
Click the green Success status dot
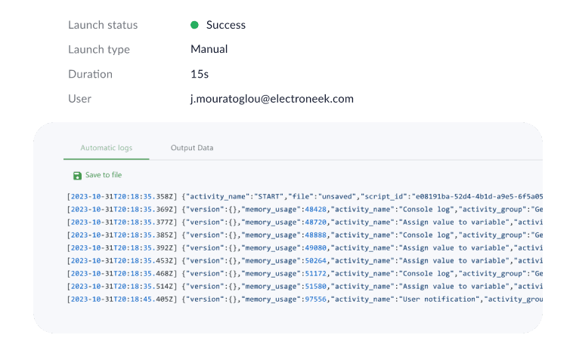pyautogui.click(x=194, y=25)
